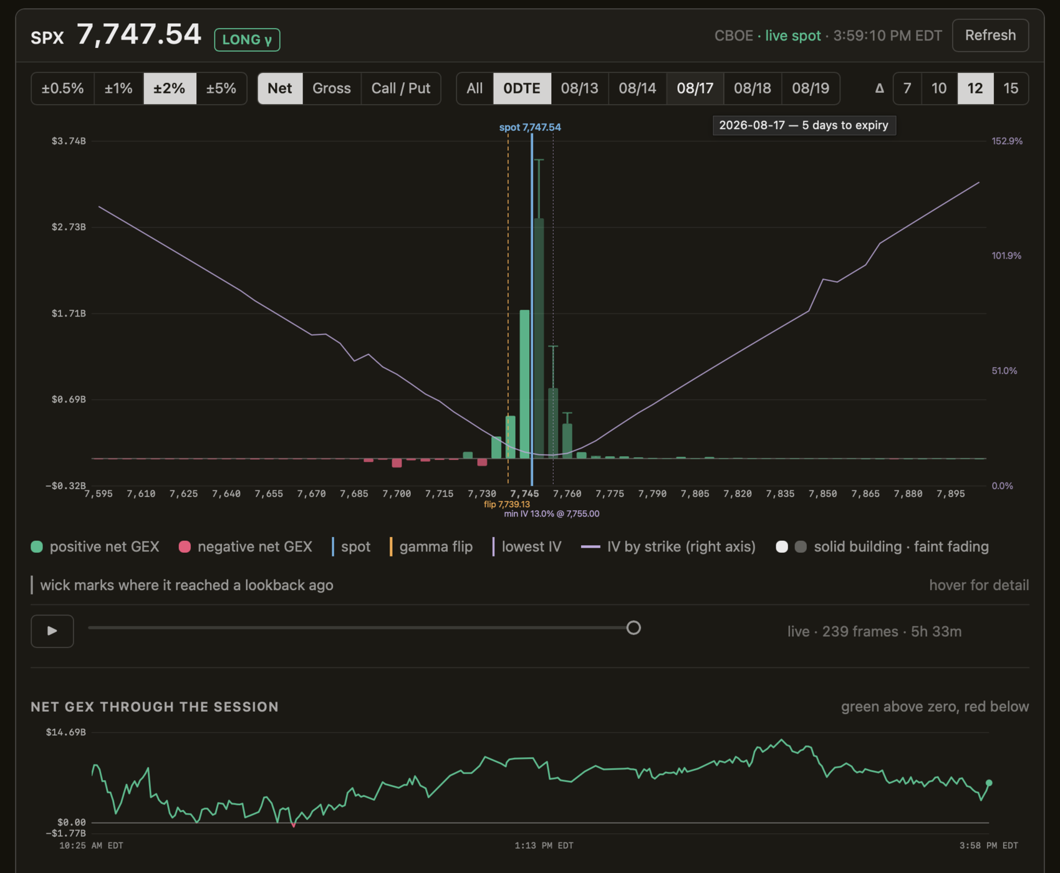Screen dimensions: 1060x873
Task: Switch to Gross view
Action: [332, 88]
